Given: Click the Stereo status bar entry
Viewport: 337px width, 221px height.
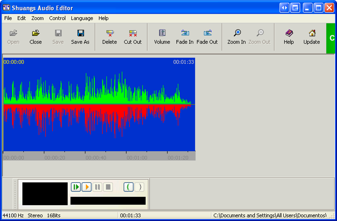Looking at the screenshot, I should pos(35,215).
